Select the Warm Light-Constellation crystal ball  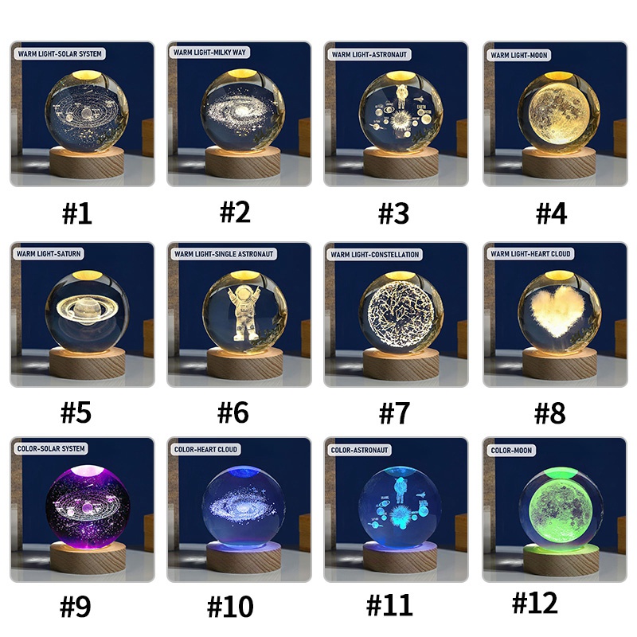(396, 315)
